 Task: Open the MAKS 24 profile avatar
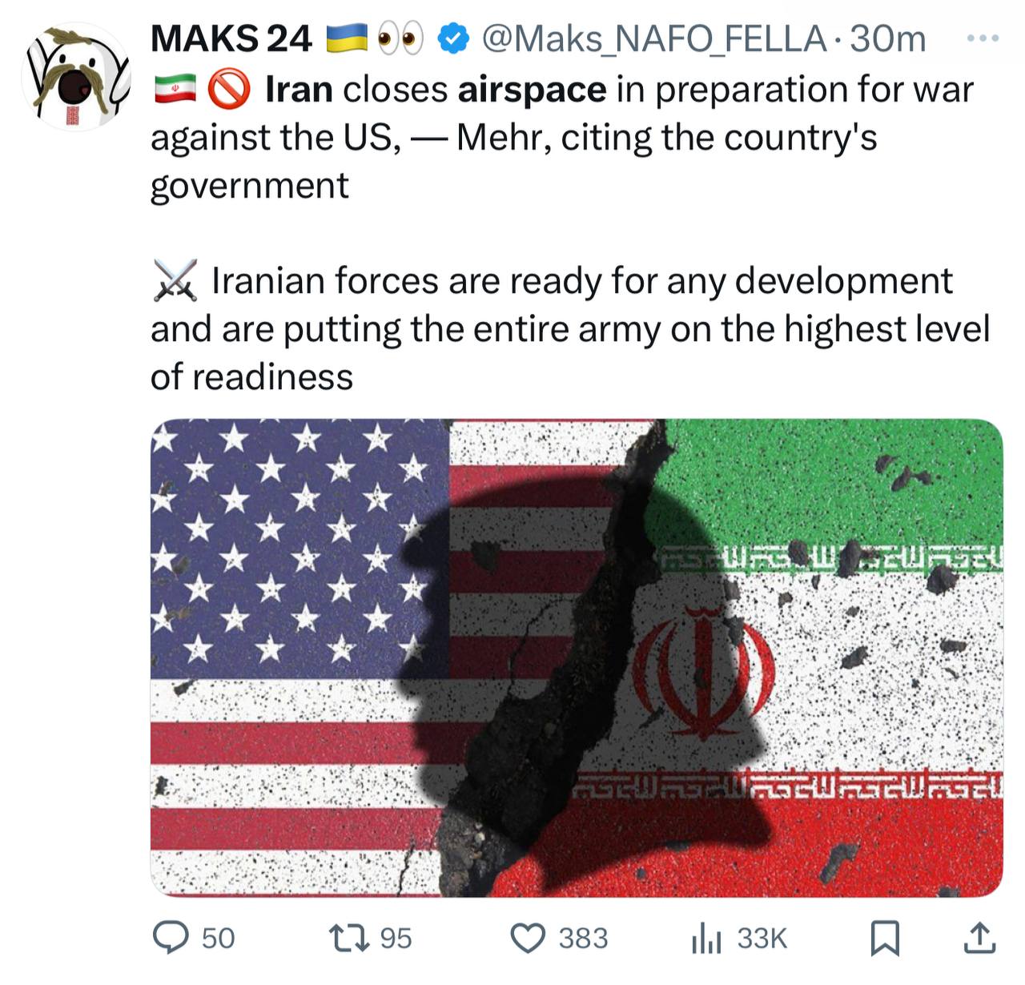(x=76, y=78)
